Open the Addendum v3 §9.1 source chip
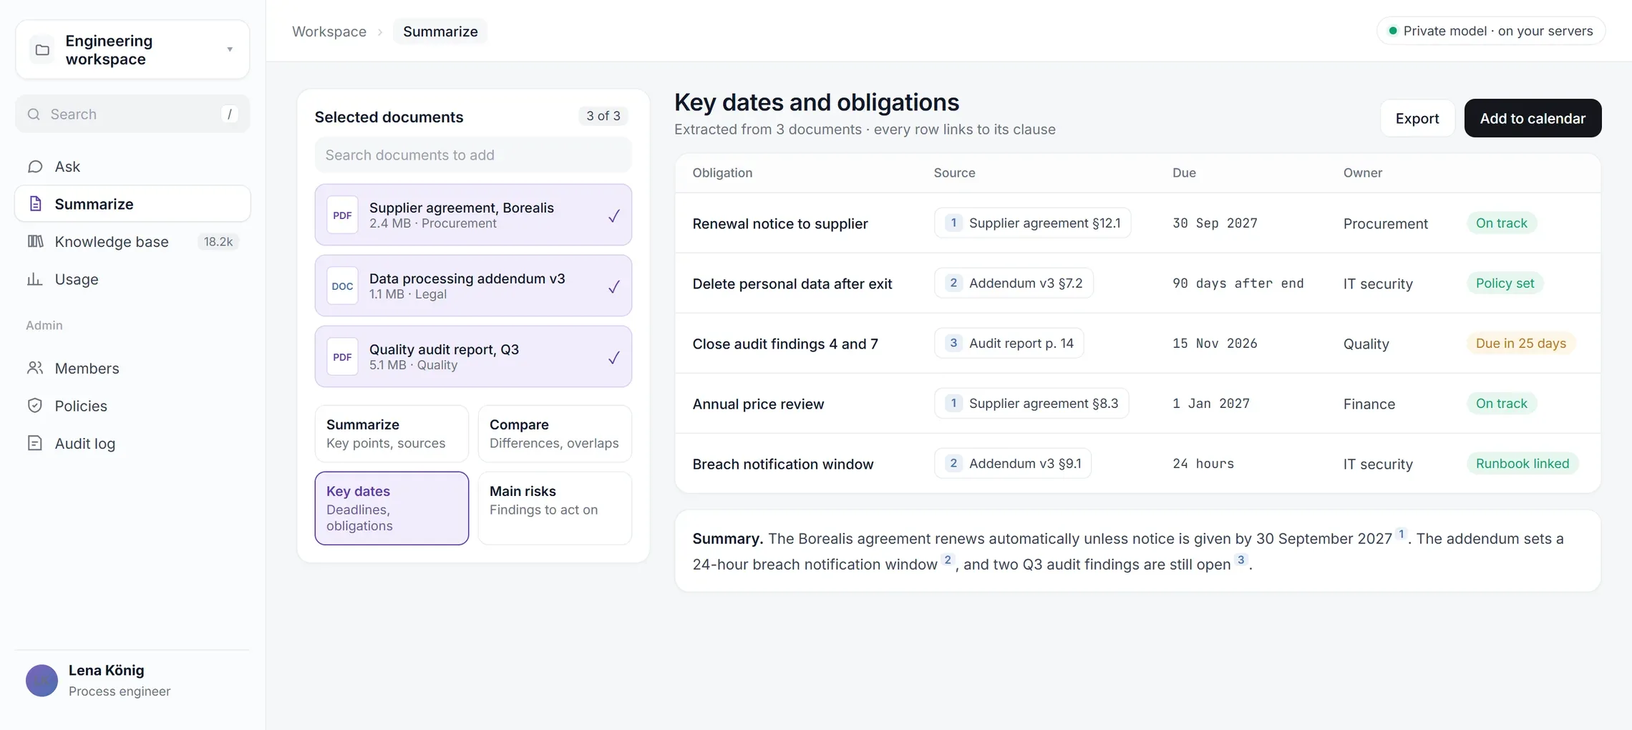Screen dimensions: 1632x730 click(x=1013, y=464)
